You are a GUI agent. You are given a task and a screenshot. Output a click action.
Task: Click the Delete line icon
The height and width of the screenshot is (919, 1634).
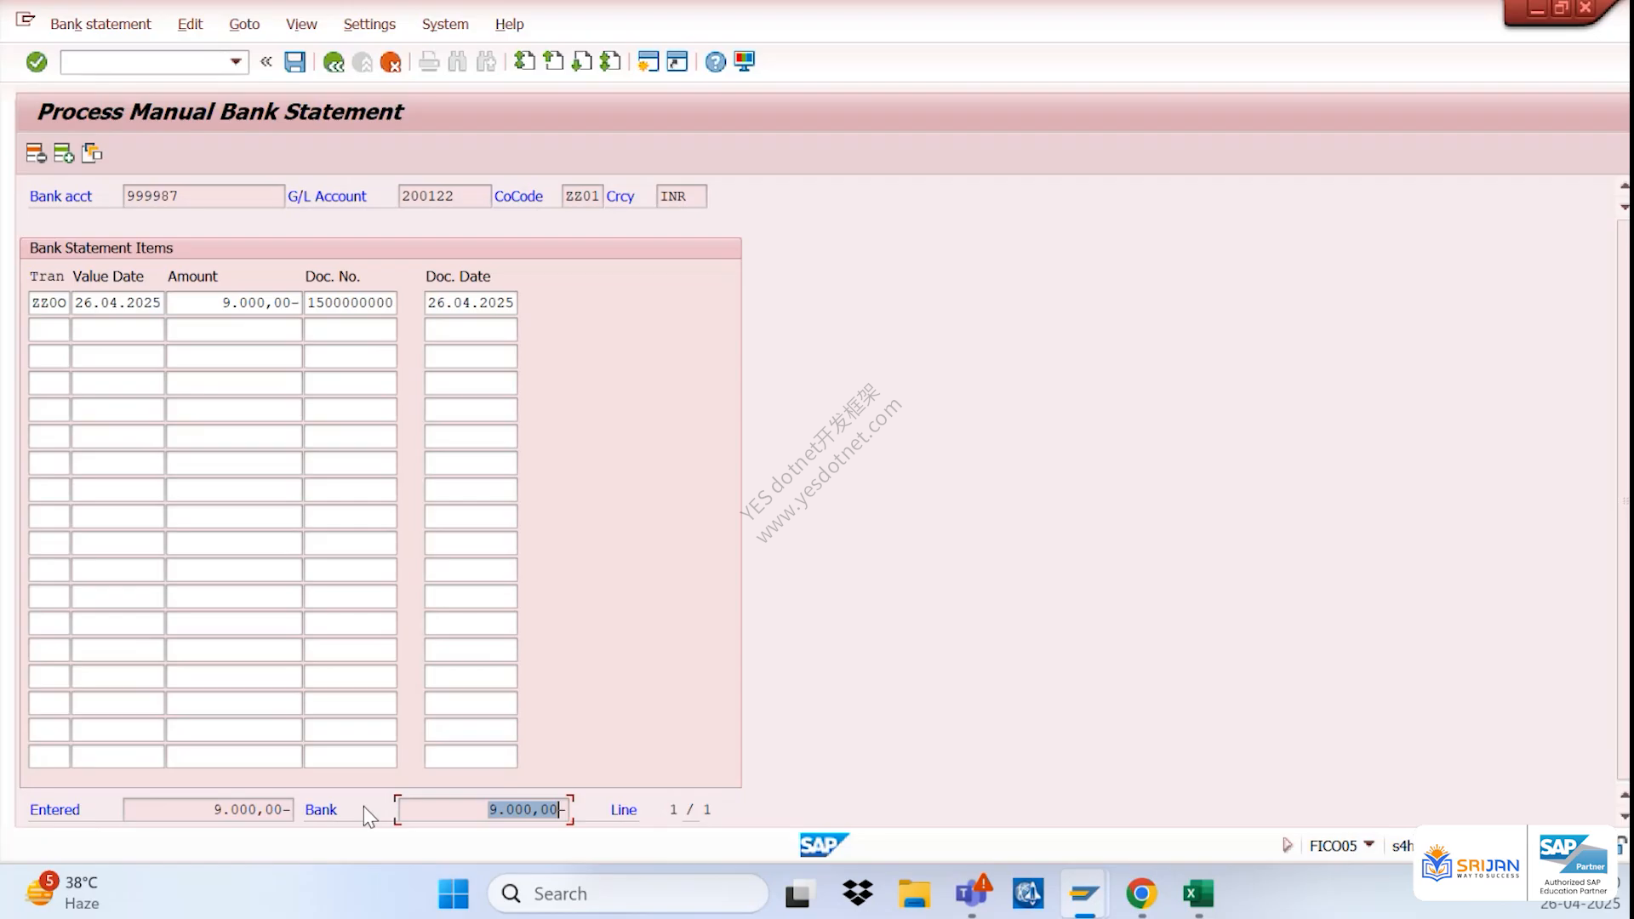click(36, 153)
